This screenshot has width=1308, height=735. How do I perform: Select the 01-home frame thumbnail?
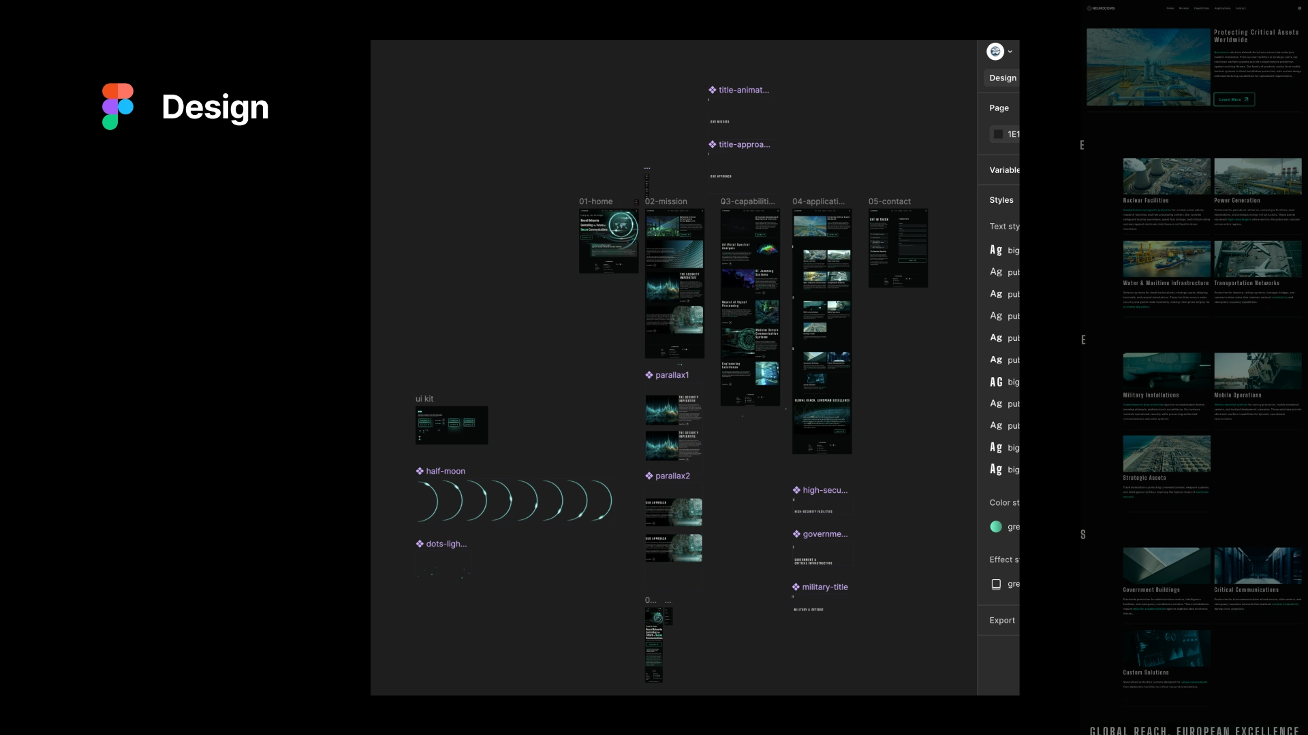pyautogui.click(x=608, y=241)
